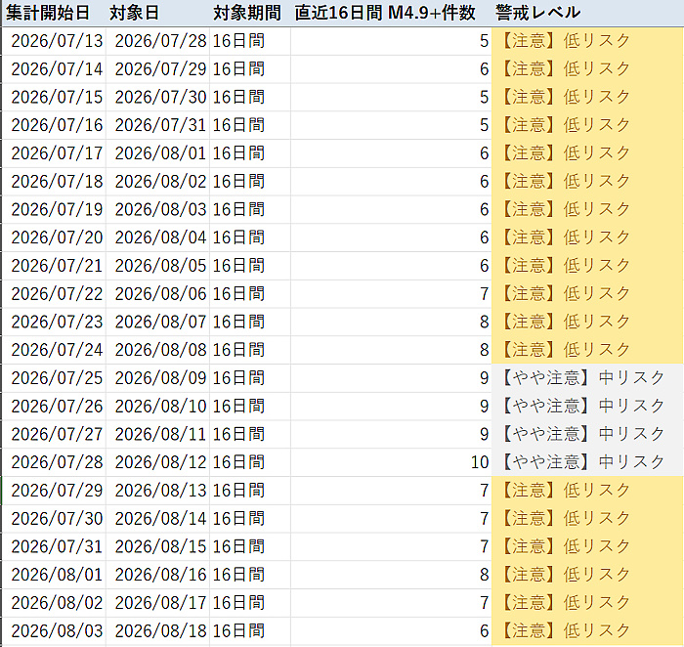Select target date 2026/08/14
Screen dimensions: 684x647
click(157, 518)
